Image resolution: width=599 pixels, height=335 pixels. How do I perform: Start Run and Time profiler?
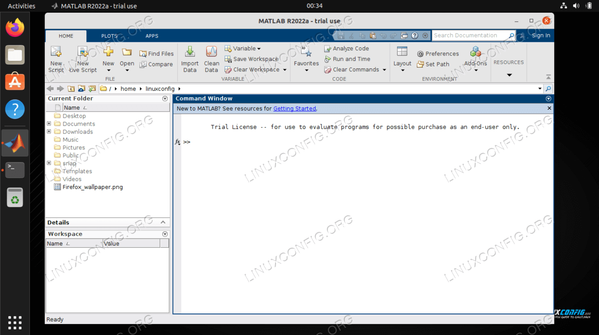[x=347, y=59]
